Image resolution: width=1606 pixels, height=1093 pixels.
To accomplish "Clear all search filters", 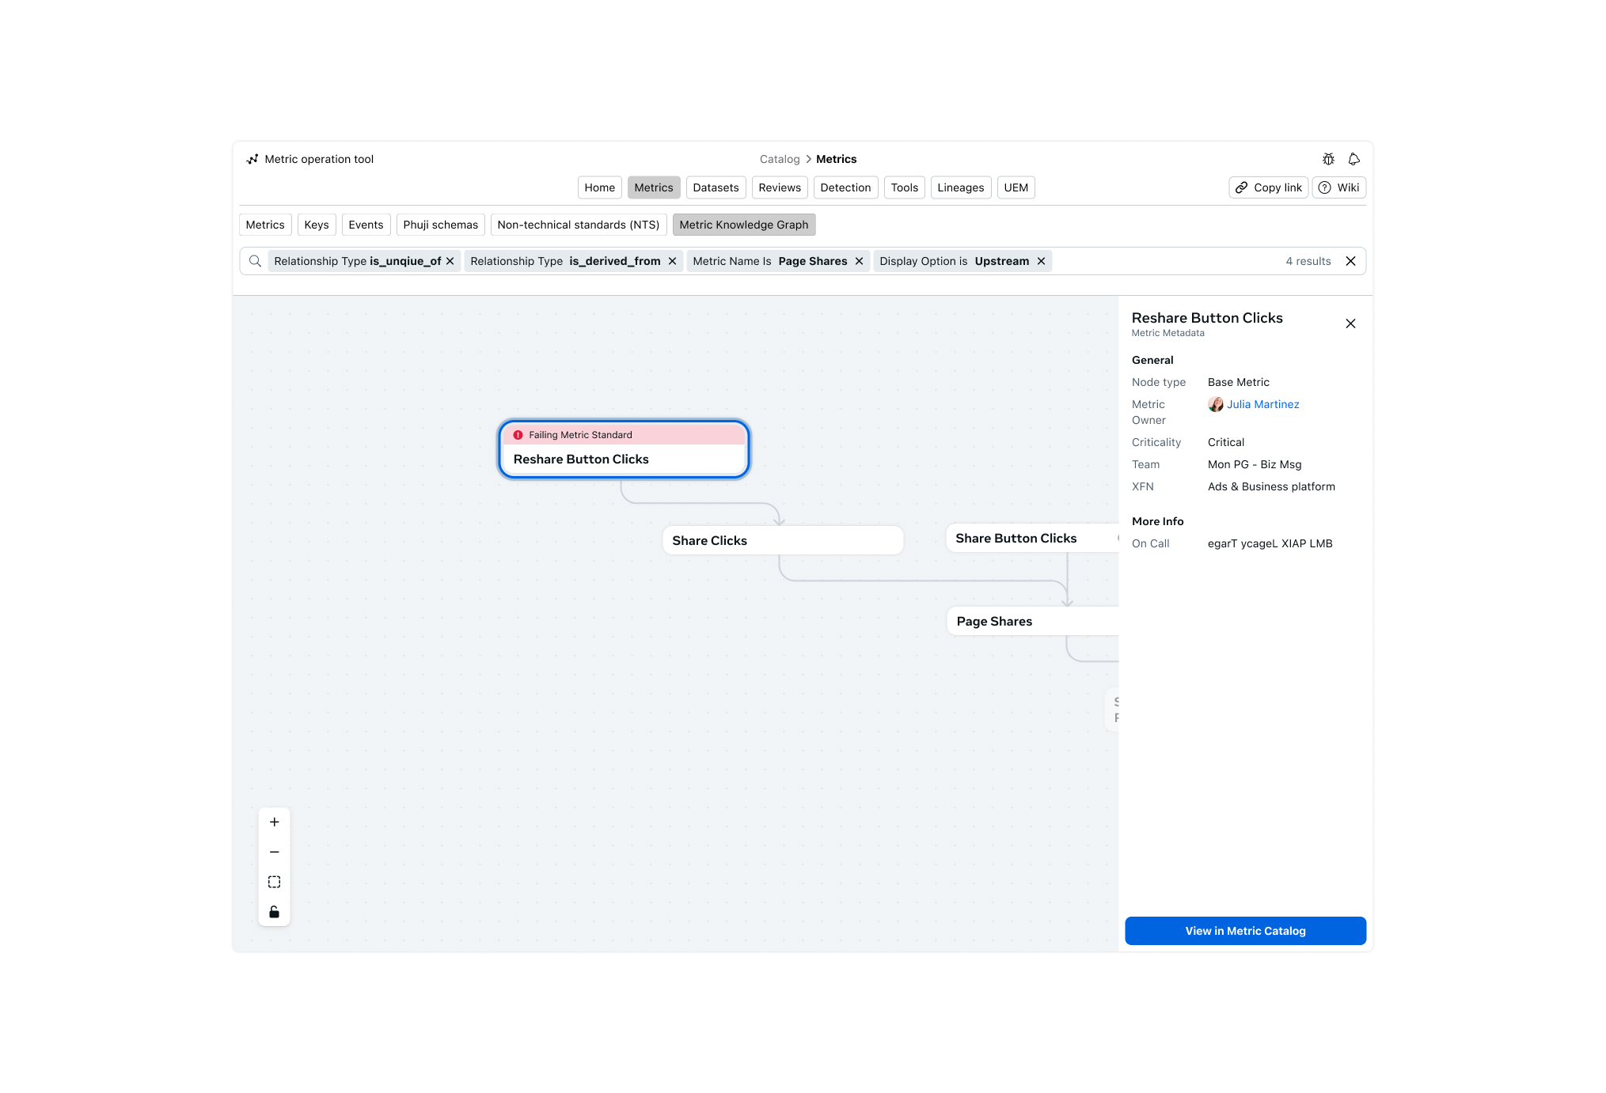I will tap(1350, 261).
